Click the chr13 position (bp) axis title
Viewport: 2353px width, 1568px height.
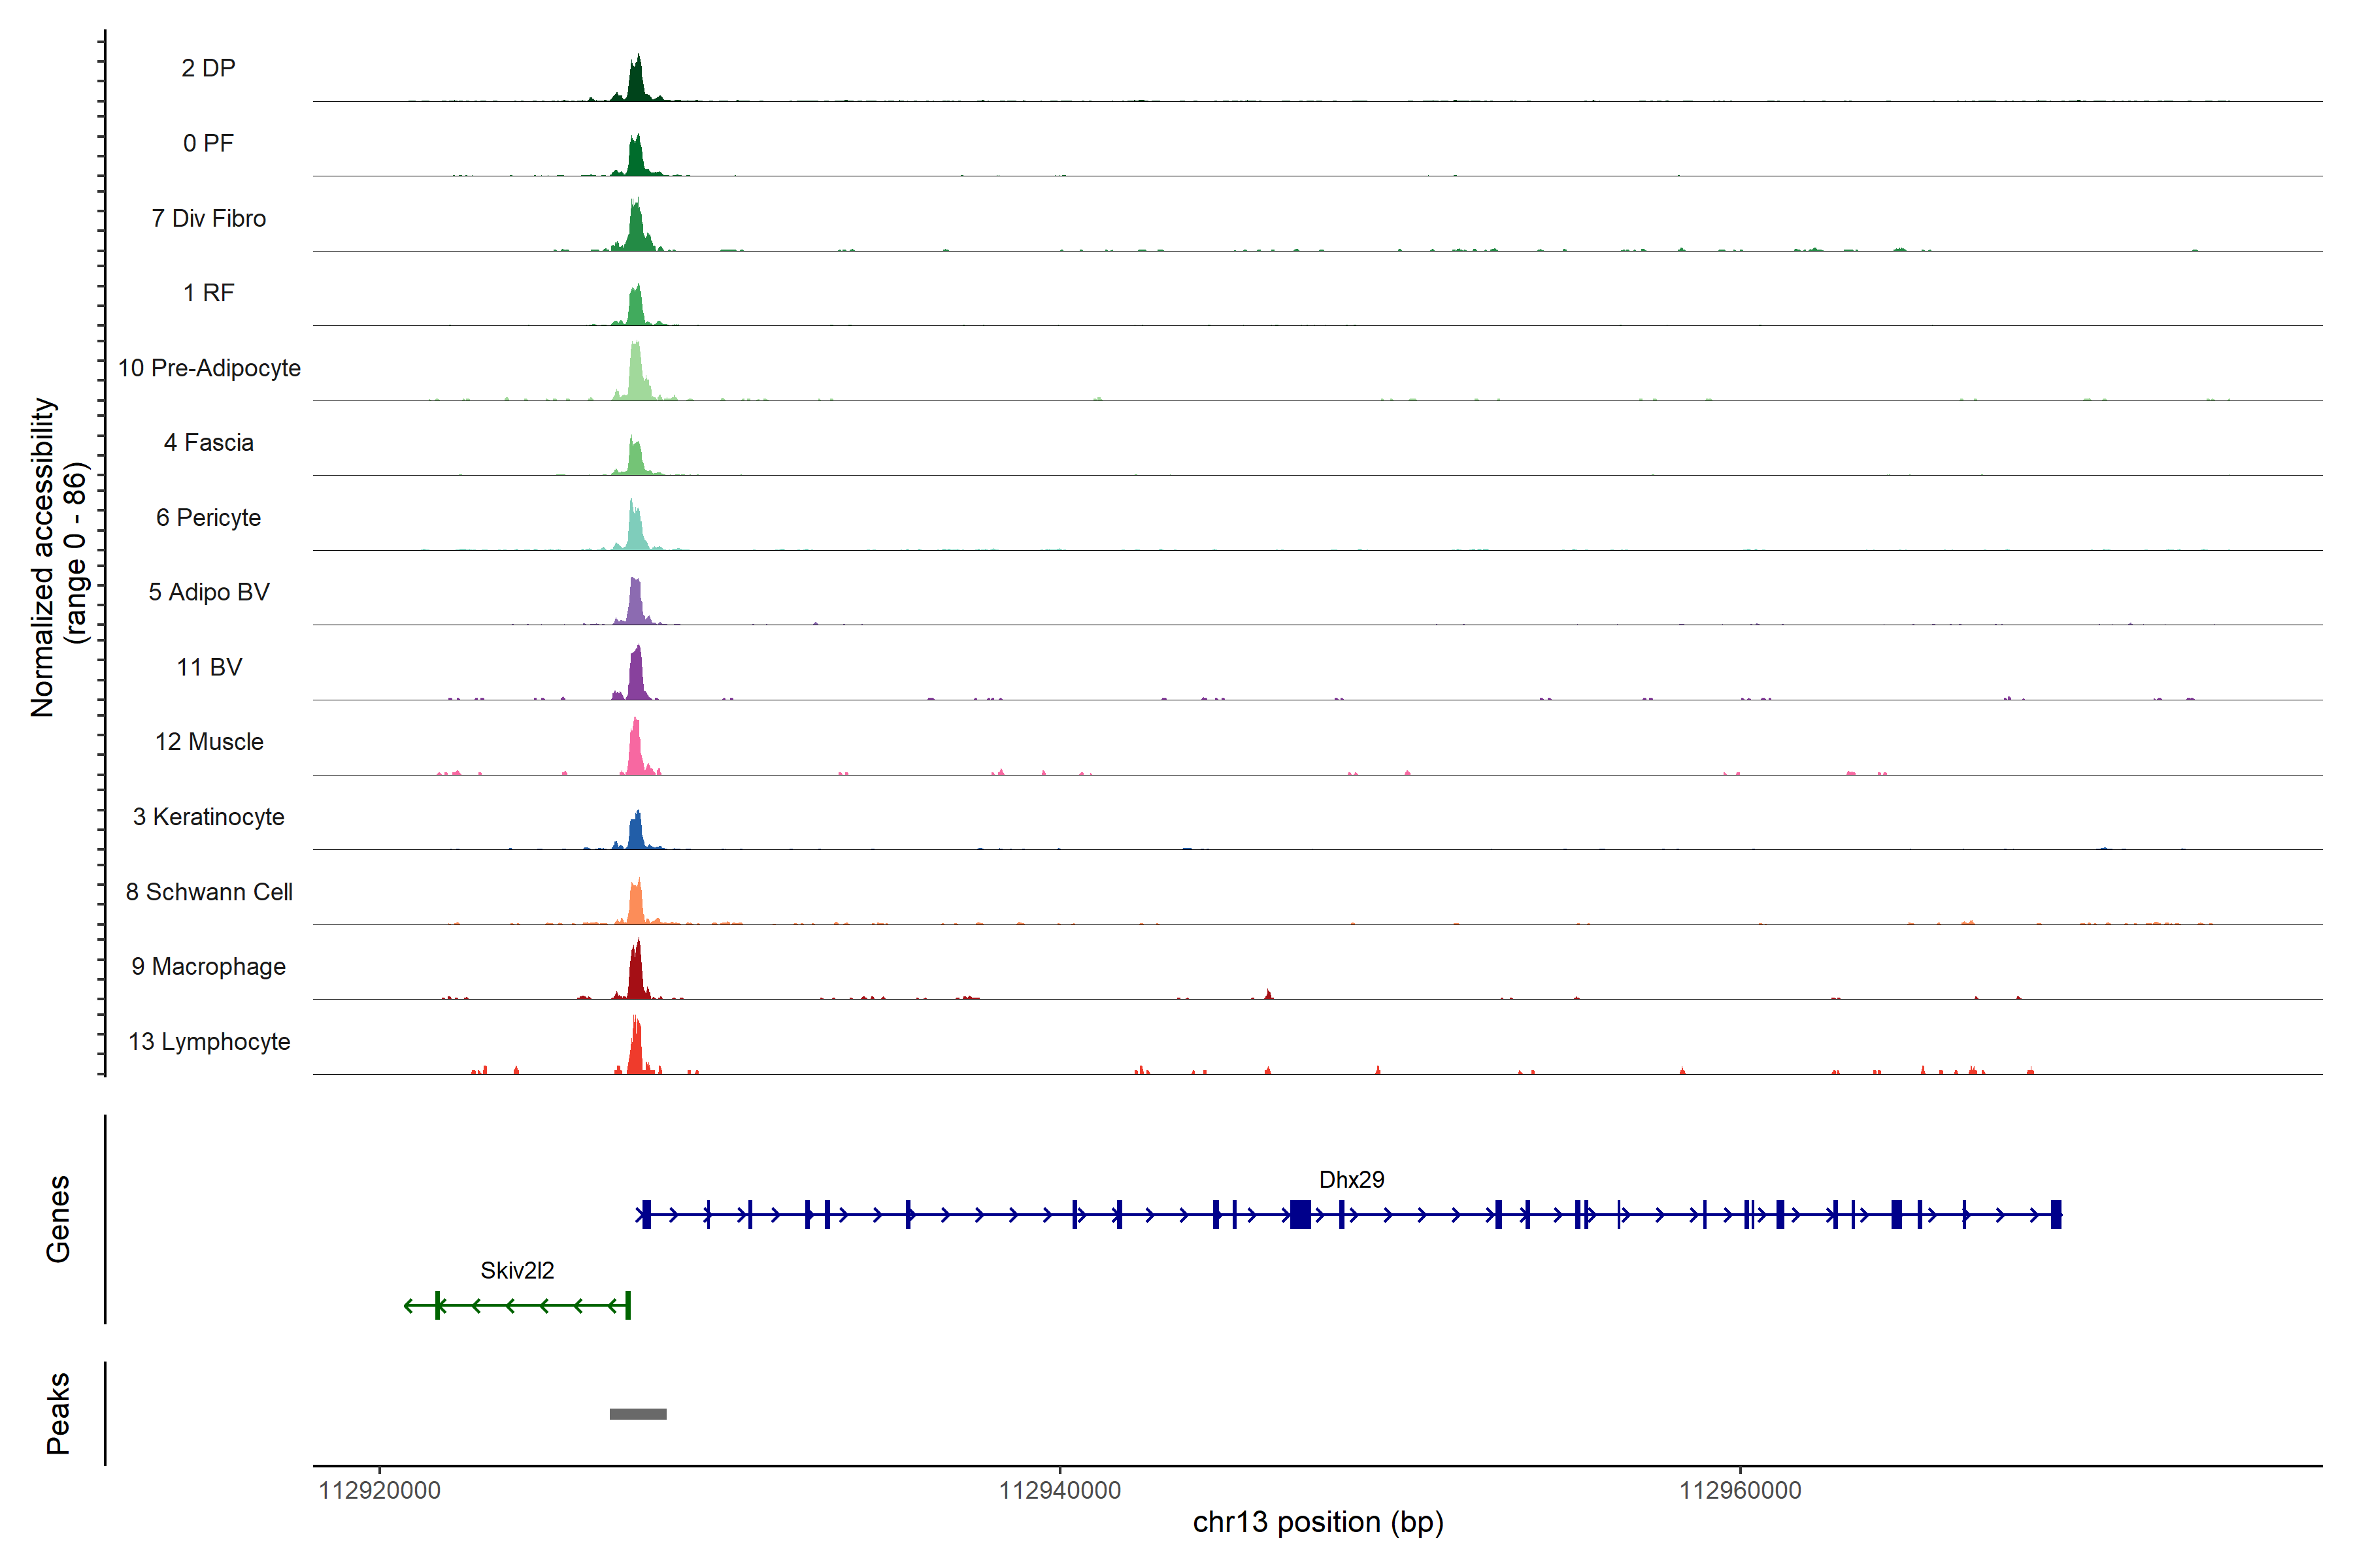coord(1318,1522)
